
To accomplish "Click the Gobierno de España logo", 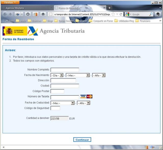I will pos(15,31).
